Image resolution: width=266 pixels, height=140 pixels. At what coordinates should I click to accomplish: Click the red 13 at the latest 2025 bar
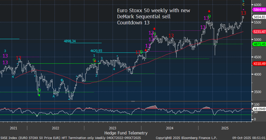click(x=243, y=13)
